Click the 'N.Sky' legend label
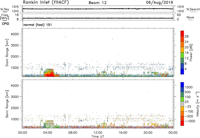 [5, 9]
